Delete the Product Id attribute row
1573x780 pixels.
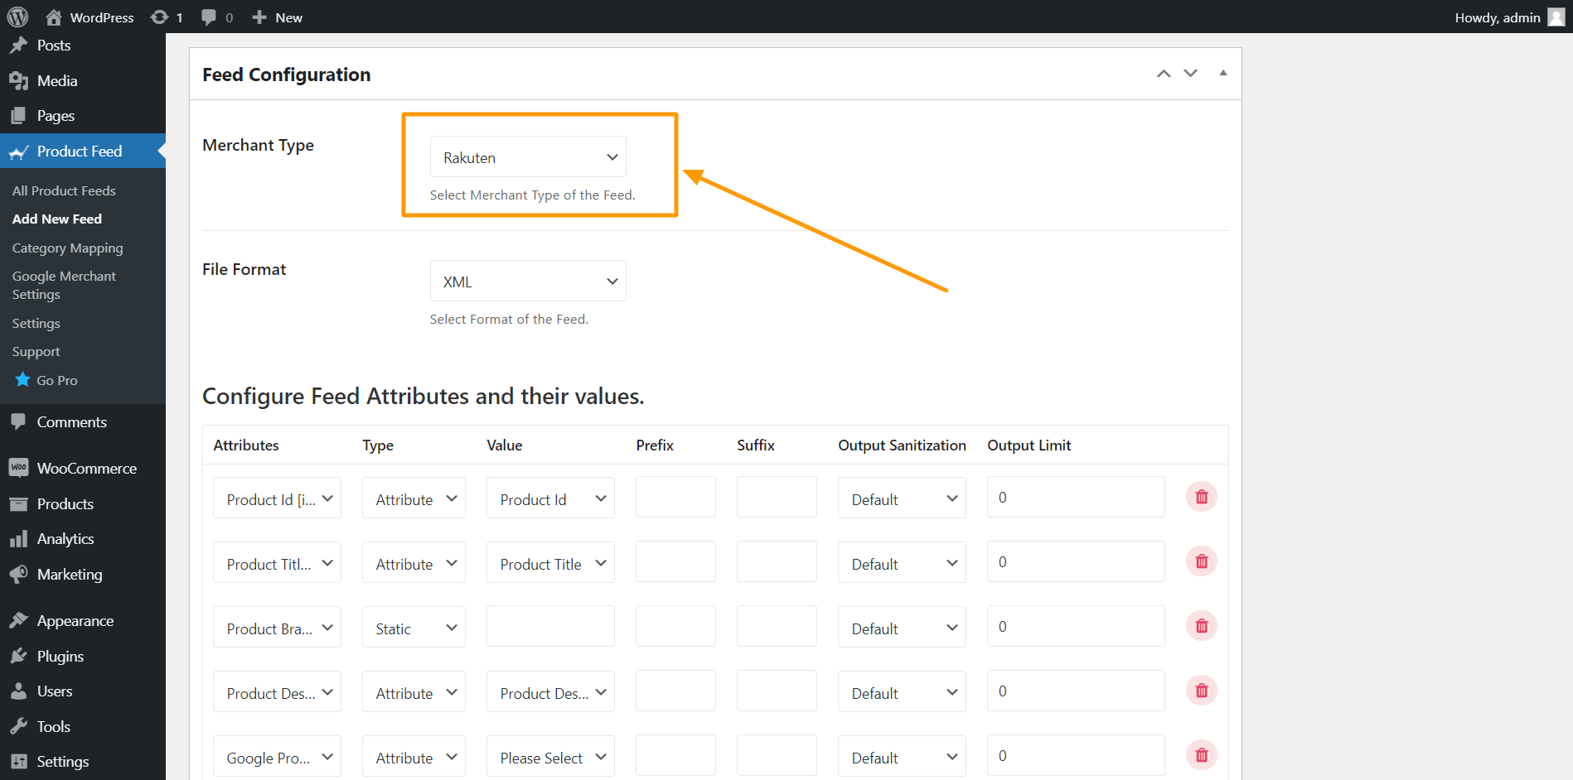1201,496
